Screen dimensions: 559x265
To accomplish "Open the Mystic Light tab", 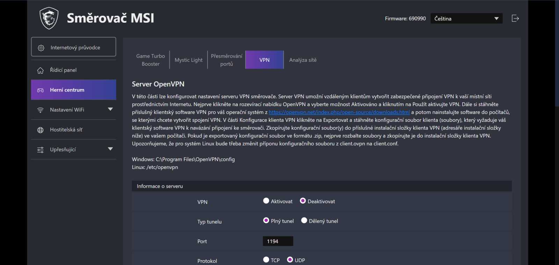I will (189, 60).
